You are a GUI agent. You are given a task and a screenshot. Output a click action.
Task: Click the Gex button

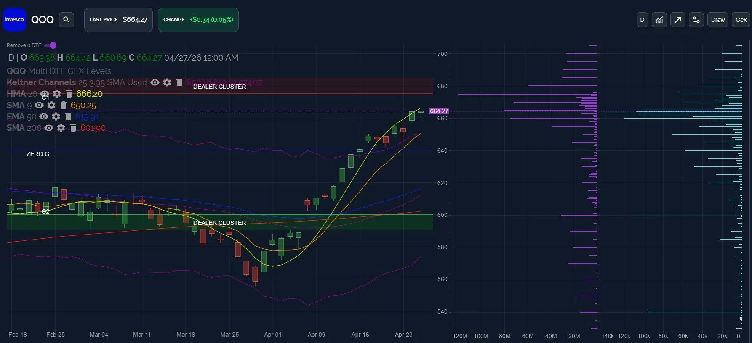coord(741,20)
